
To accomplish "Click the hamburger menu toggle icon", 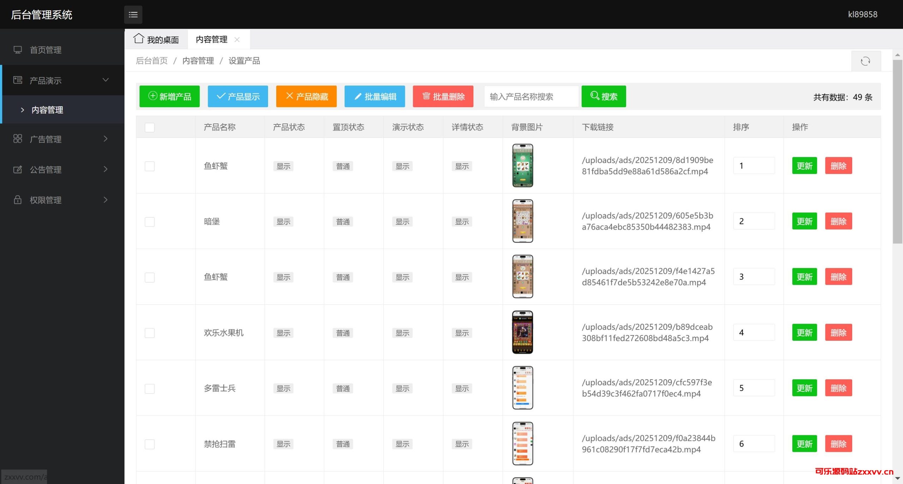I will tap(133, 14).
